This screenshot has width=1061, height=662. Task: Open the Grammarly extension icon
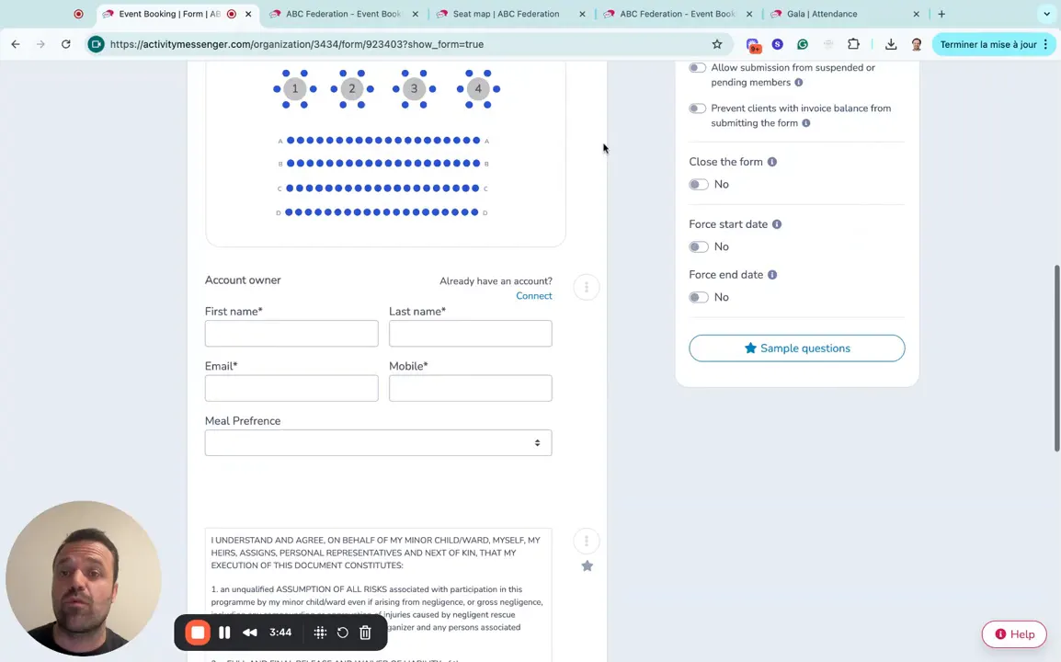pos(802,44)
